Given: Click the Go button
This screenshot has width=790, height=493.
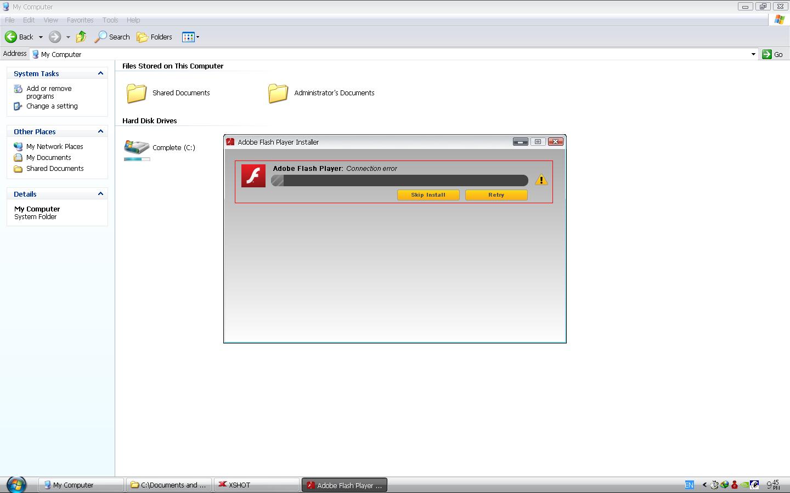Looking at the screenshot, I should point(772,54).
